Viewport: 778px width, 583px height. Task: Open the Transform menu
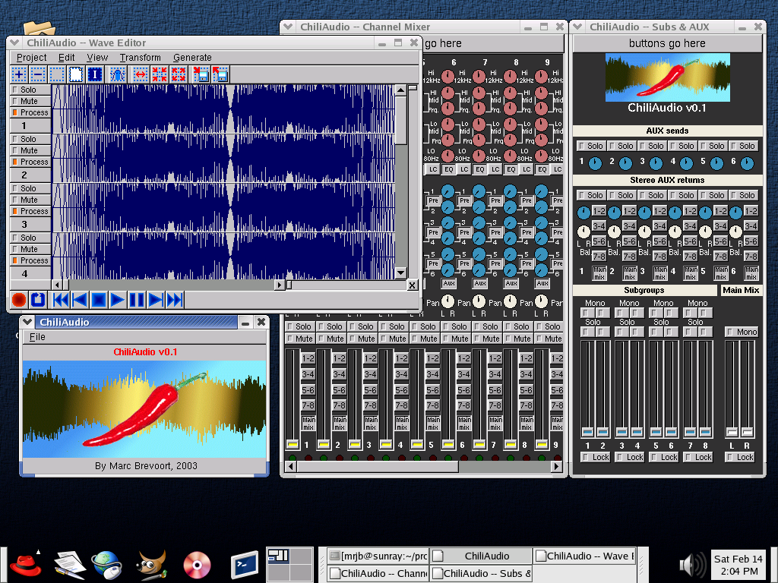click(x=141, y=58)
